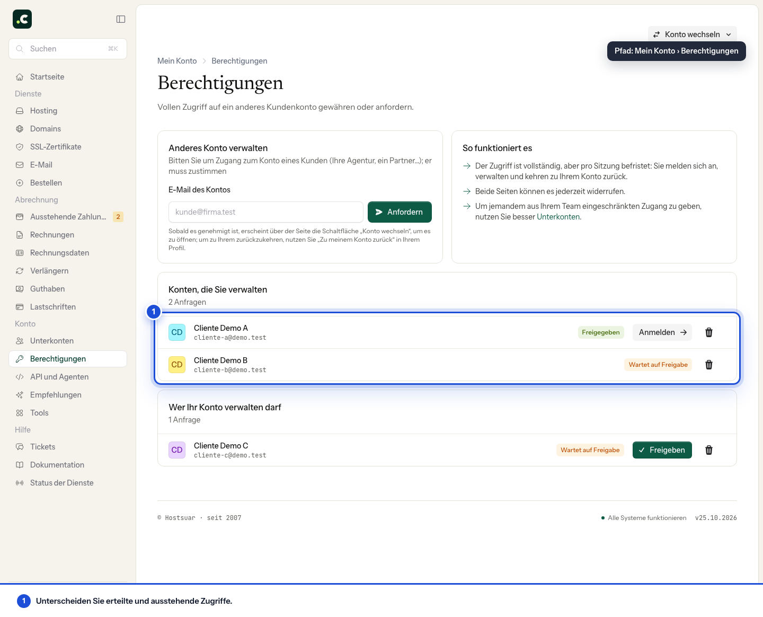Follow the Unterkonten link in So funktioniert es
Viewport: 763px width, 617px height.
[x=558, y=217]
